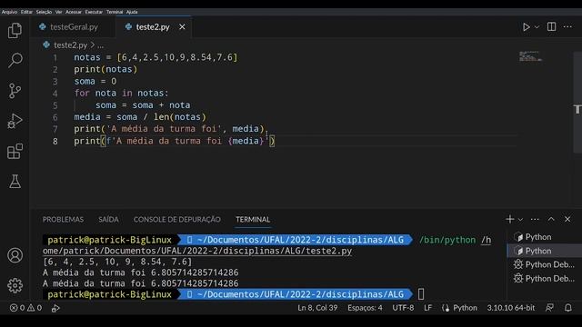Screen dimensions: 582x327
Task: Click the editor vertical scrollbar
Action: coord(577,103)
